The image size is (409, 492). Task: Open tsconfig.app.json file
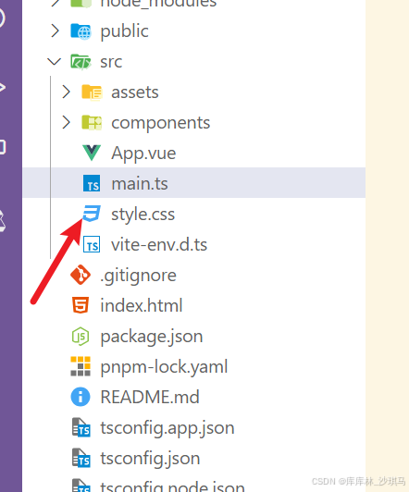click(x=167, y=428)
